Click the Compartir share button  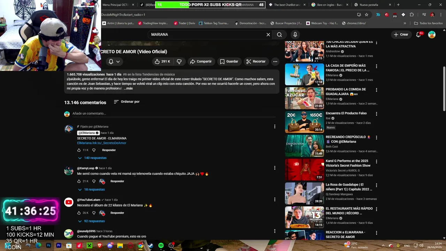(x=201, y=61)
